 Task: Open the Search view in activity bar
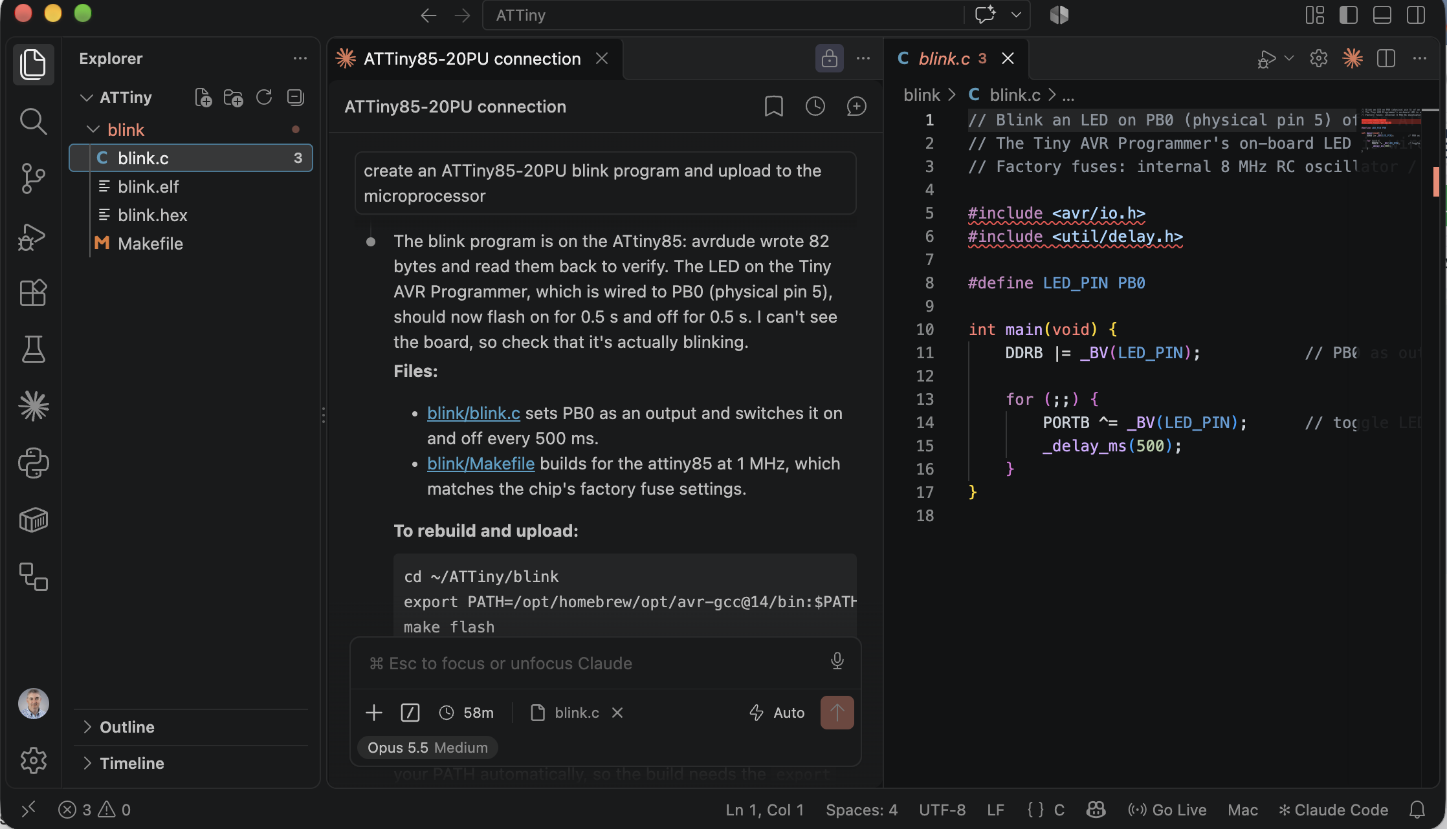point(33,121)
